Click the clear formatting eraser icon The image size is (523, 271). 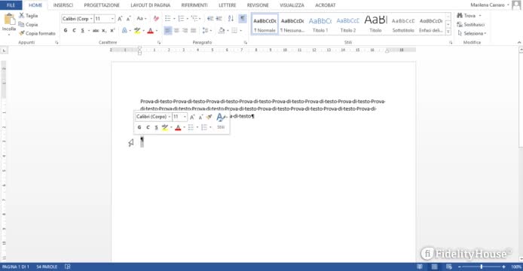tap(156, 19)
